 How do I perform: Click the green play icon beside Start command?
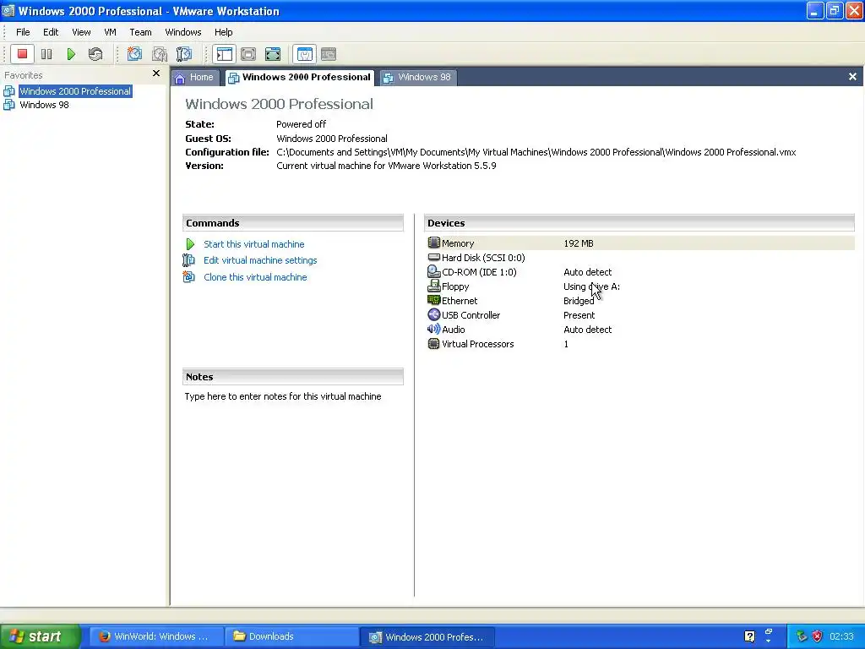190,244
